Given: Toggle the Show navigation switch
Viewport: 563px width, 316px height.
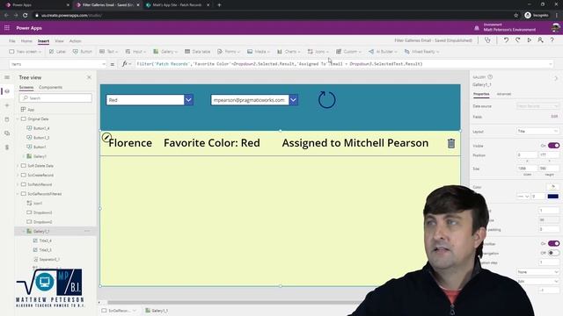Looking at the screenshot, I should pos(553,253).
